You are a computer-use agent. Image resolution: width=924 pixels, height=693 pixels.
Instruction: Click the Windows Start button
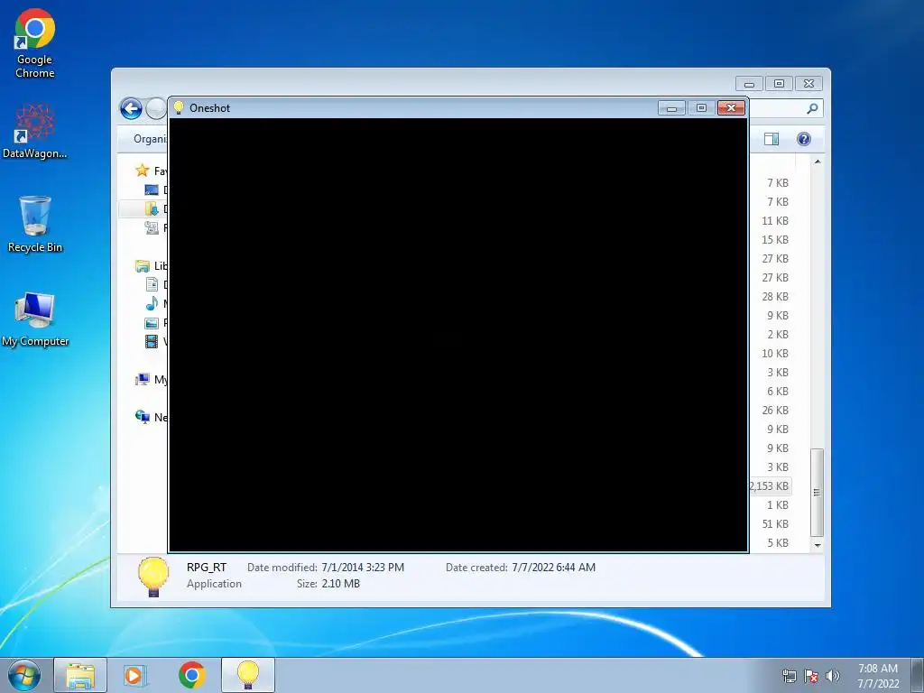pyautogui.click(x=24, y=675)
